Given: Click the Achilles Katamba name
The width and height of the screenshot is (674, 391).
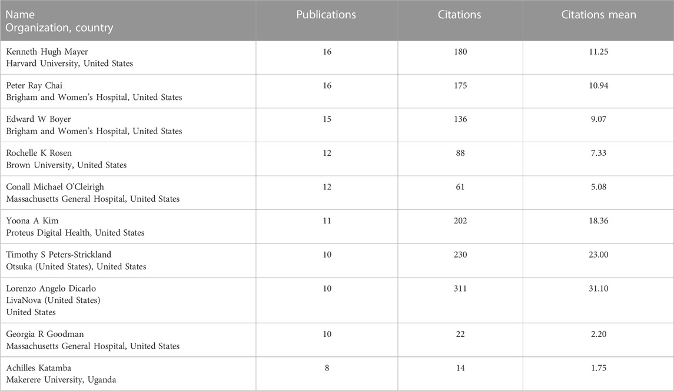Looking at the screenshot, I should pos(36,368).
